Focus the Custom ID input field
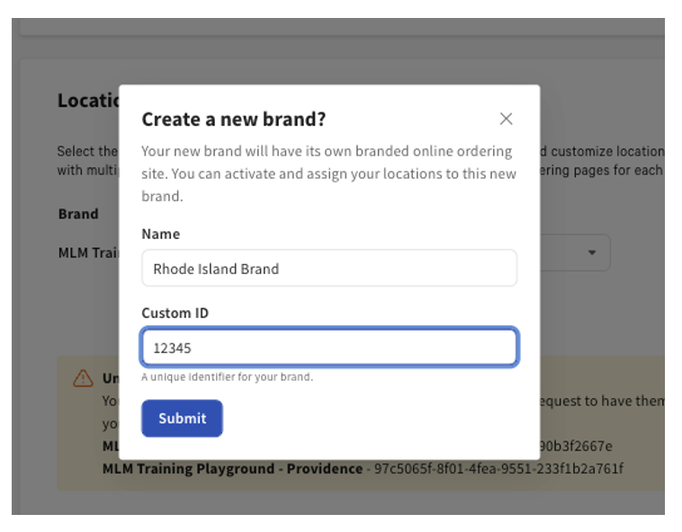682x532 pixels. (x=328, y=348)
